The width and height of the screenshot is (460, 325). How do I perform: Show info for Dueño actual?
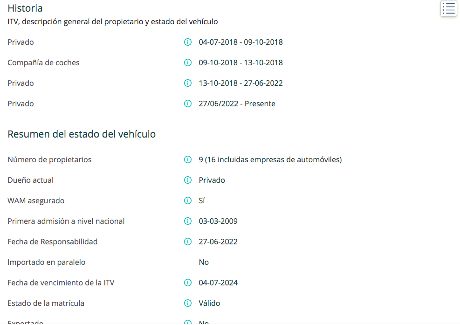188,180
